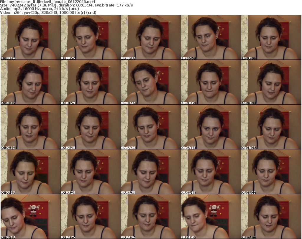Select the thumbnail timestamped 00:01:06
302x239 pixels.
[271, 37]
